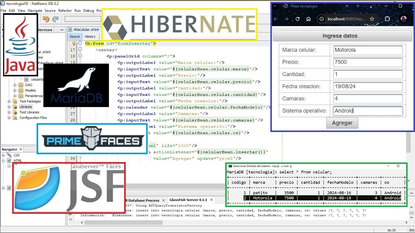The image size is (415, 233).
Task: Collapse the h:form code fold in the editor
Action: [x=80, y=43]
